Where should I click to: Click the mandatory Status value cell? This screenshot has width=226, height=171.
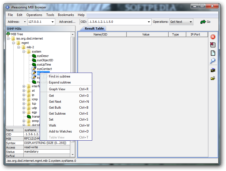click(47, 151)
